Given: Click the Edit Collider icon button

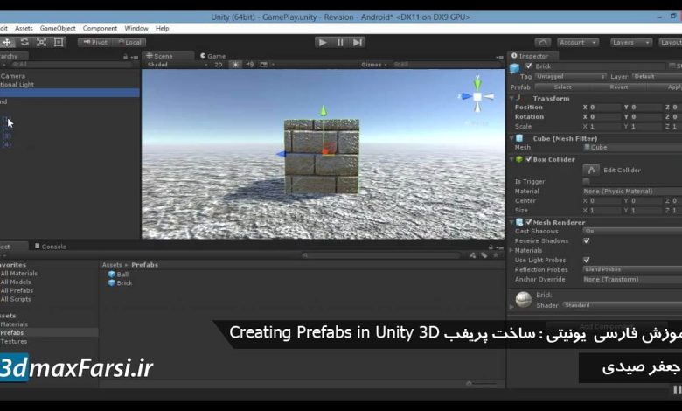Looking at the screenshot, I should point(591,170).
